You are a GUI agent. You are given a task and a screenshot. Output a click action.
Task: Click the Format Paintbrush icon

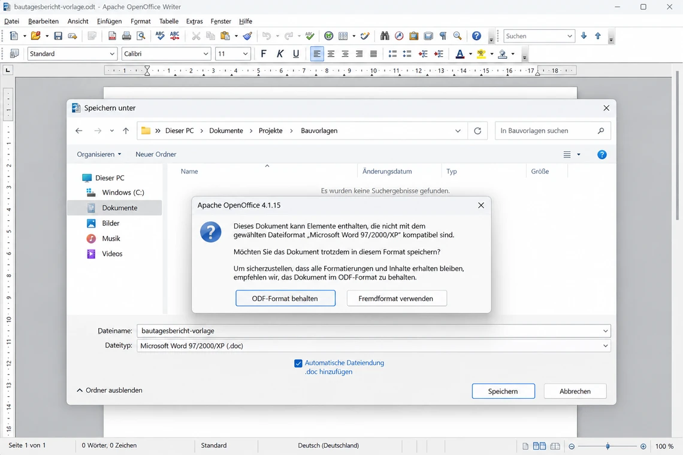coord(247,36)
